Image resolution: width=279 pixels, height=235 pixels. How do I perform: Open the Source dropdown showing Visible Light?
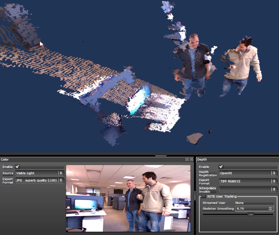39,173
